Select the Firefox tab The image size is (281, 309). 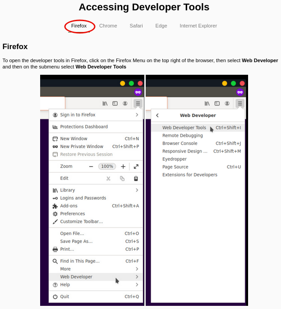[79, 26]
